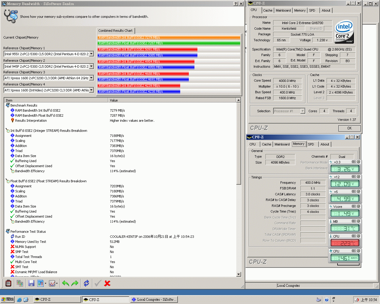Click the second browser quick launch icon

pos(26,300)
